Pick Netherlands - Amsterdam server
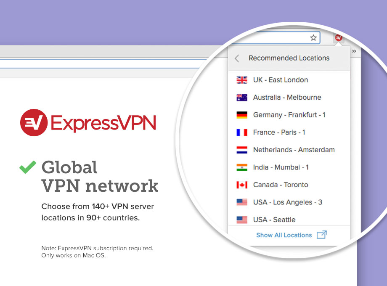 (x=289, y=150)
